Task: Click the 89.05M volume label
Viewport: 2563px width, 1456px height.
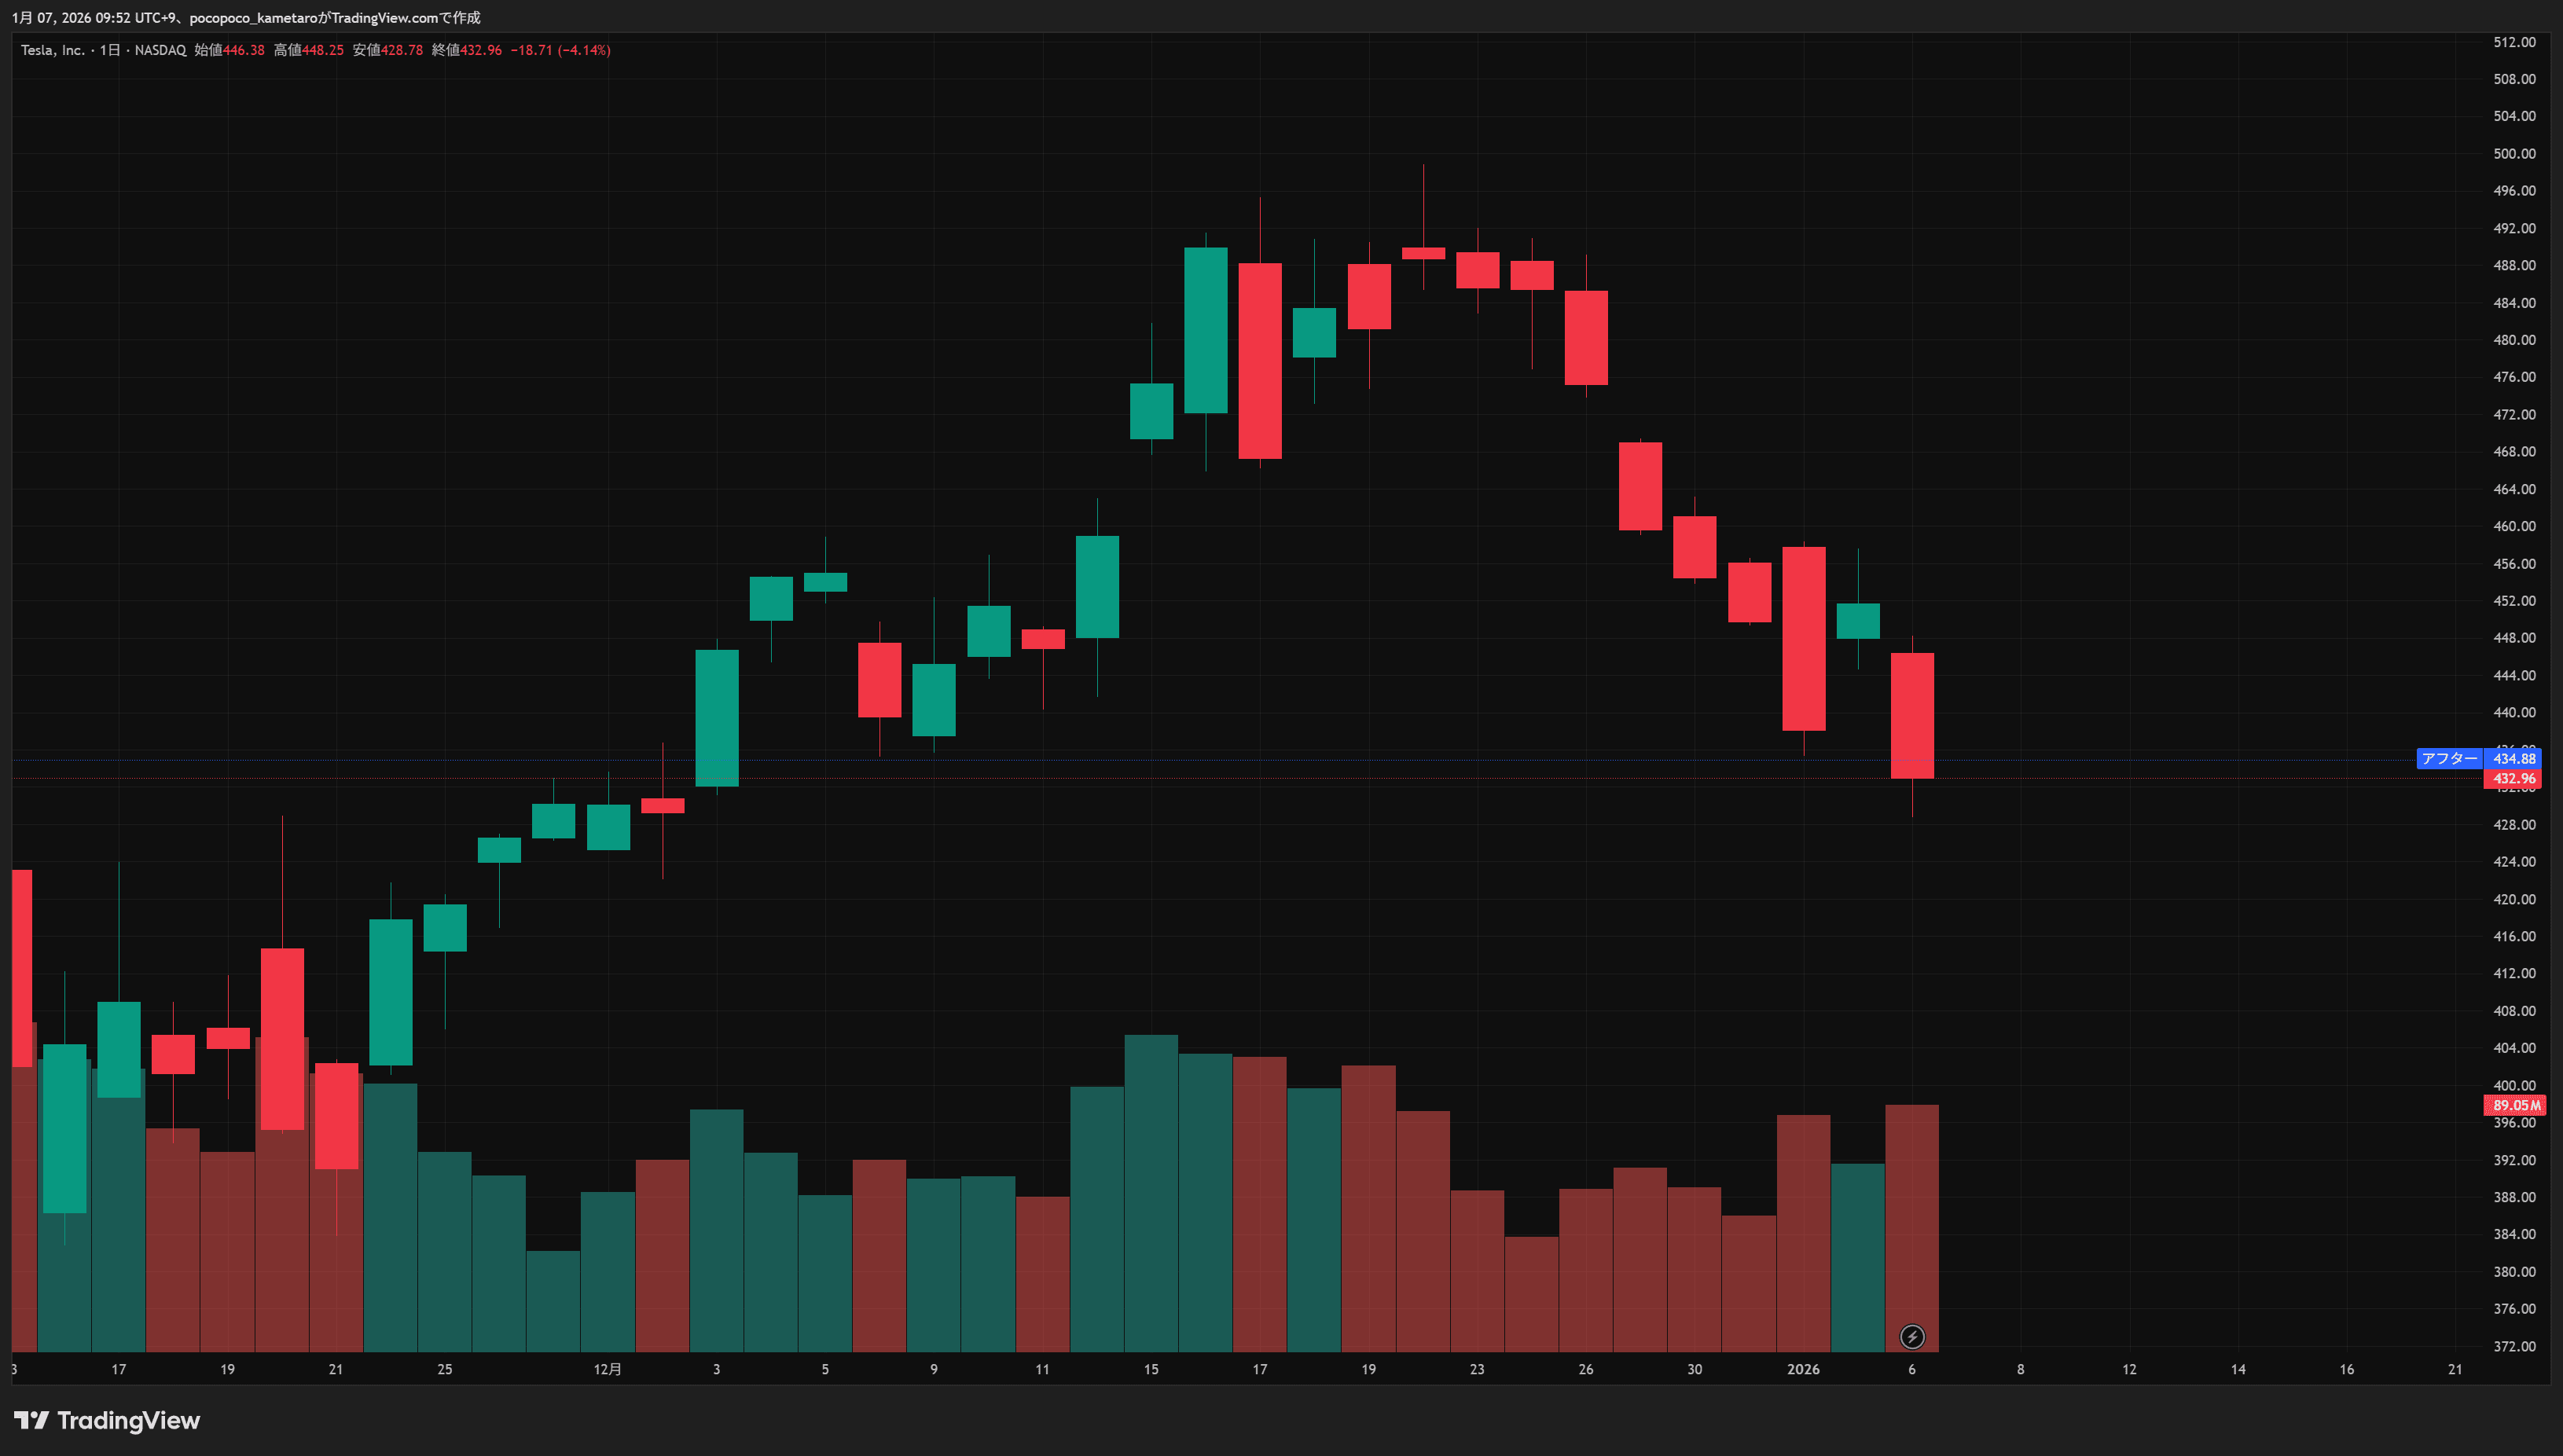Action: (2515, 1105)
